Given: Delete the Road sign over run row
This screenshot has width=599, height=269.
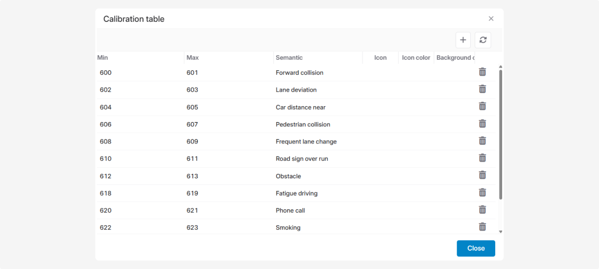Looking at the screenshot, I should (482, 158).
